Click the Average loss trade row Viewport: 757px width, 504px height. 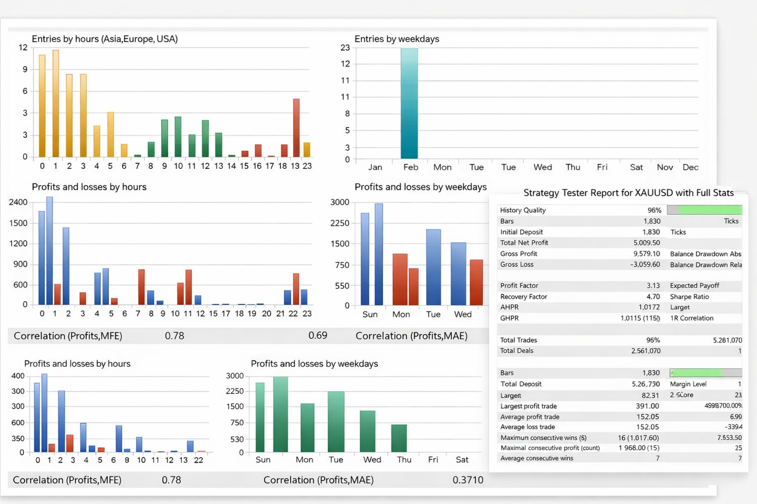(x=619, y=427)
